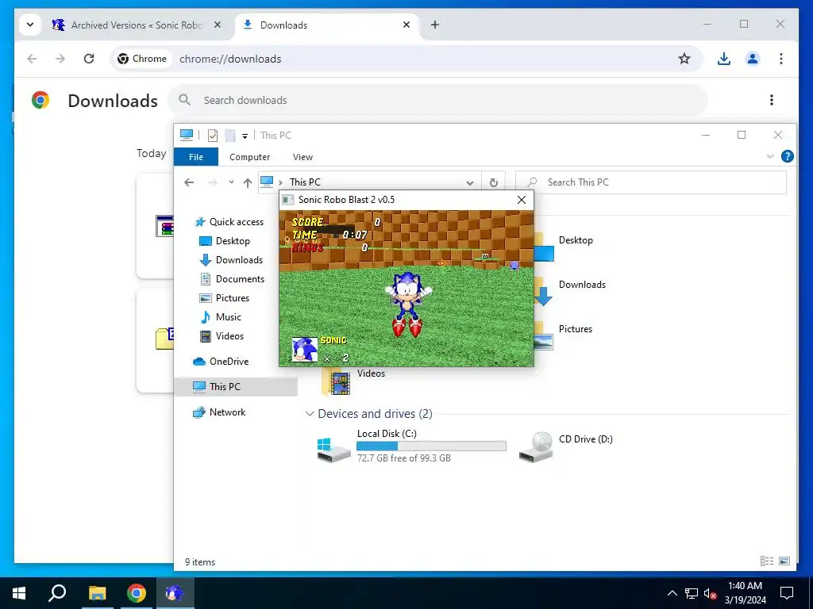813x609 pixels.
Task: Open View ribbon tab in Explorer
Action: [x=302, y=157]
